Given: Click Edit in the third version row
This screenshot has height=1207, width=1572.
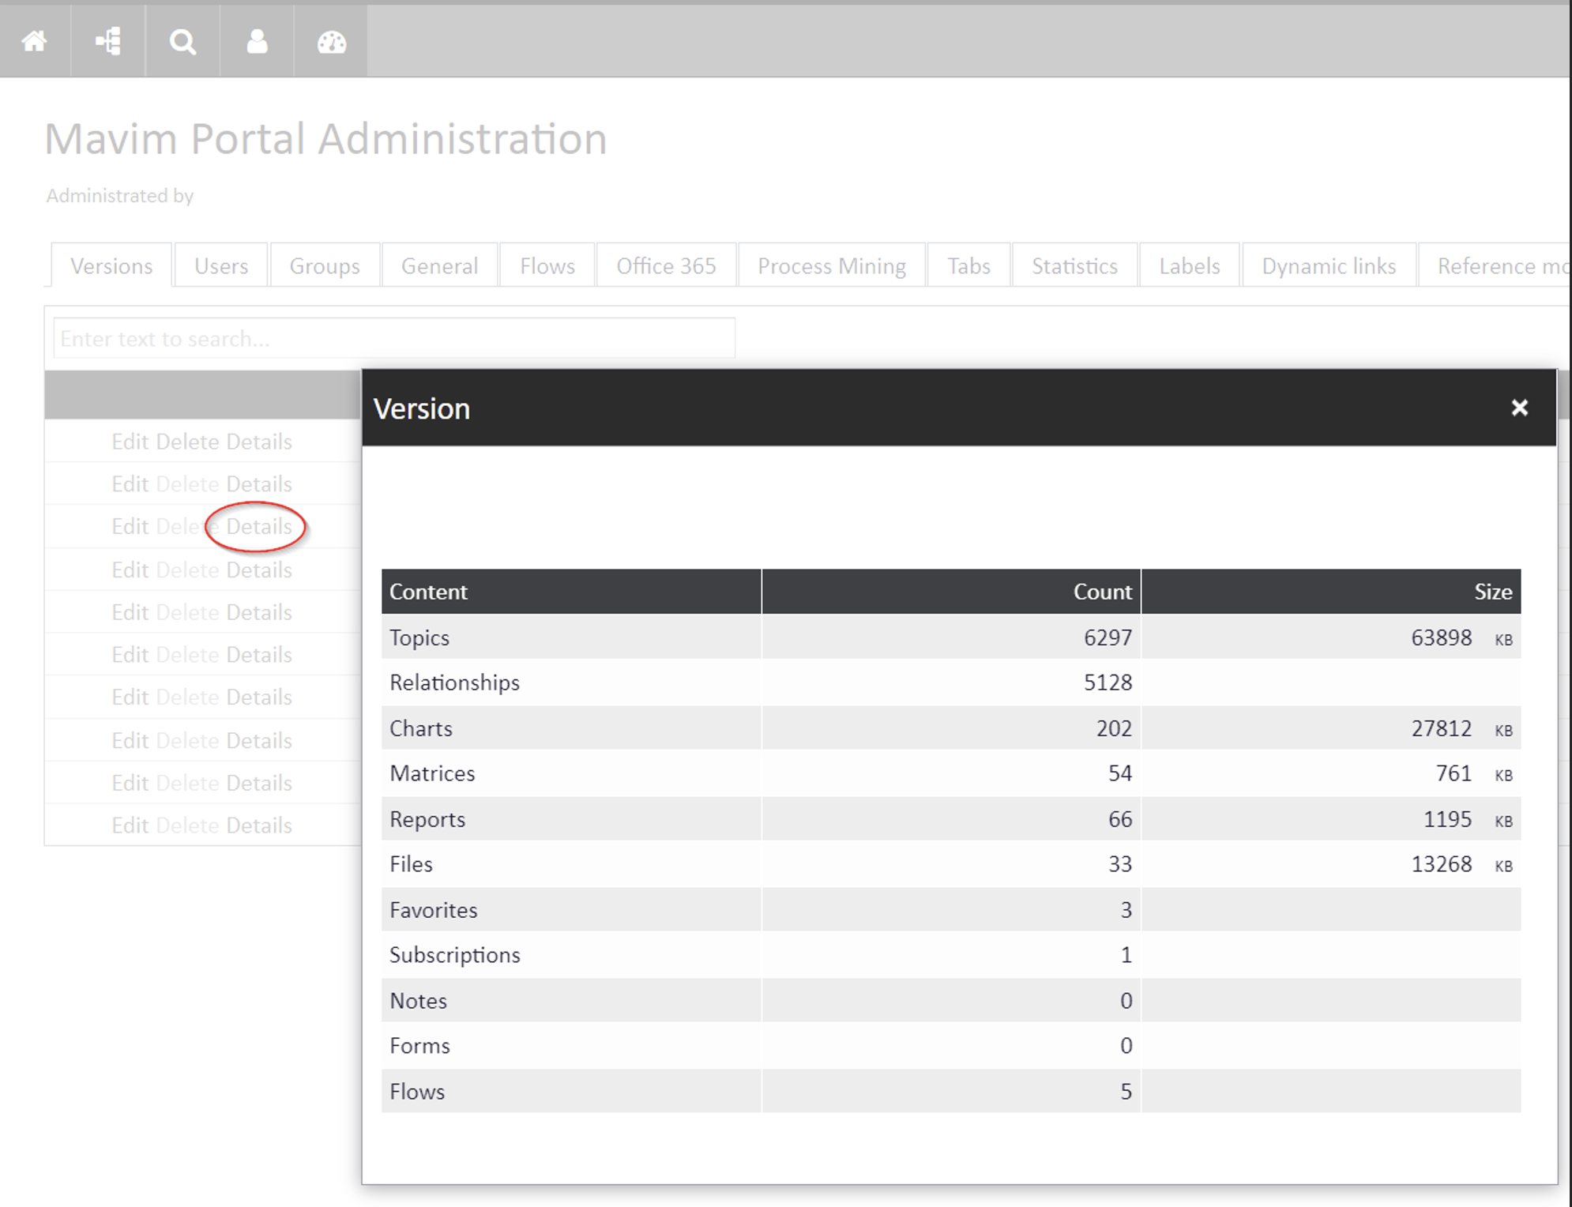Looking at the screenshot, I should 130,527.
